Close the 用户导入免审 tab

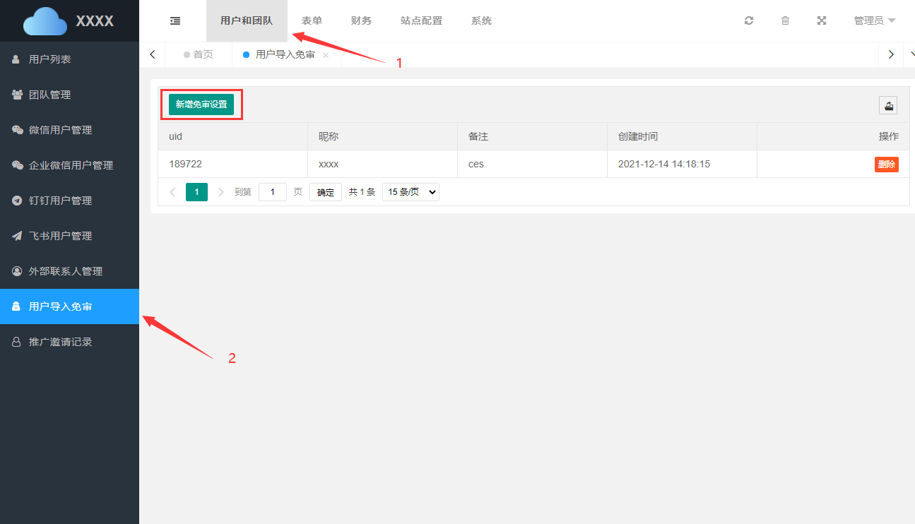pyautogui.click(x=326, y=55)
